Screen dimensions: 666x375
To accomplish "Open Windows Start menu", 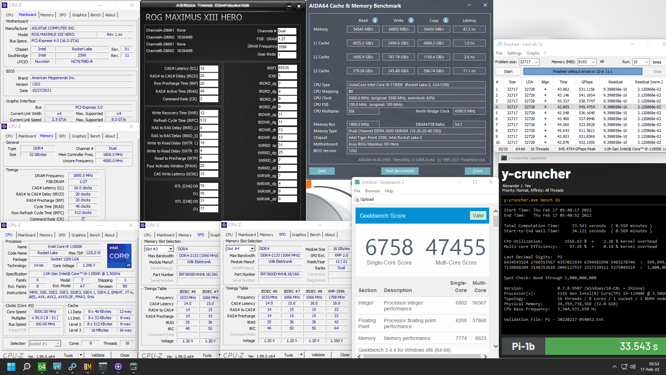I will [x=11, y=367].
